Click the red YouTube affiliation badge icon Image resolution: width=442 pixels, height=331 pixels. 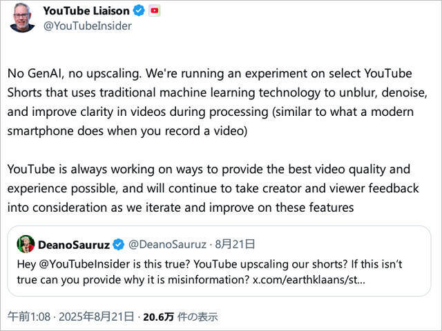point(154,10)
